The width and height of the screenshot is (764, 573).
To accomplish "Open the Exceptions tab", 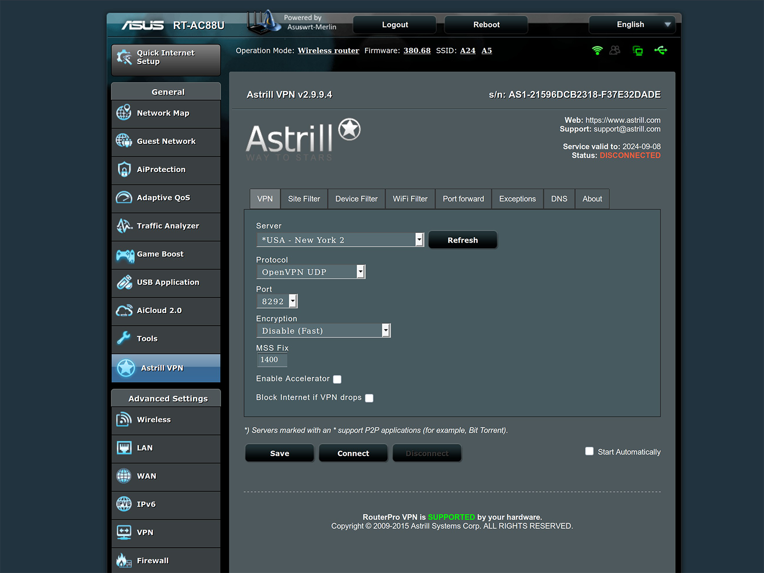I will pos(518,199).
